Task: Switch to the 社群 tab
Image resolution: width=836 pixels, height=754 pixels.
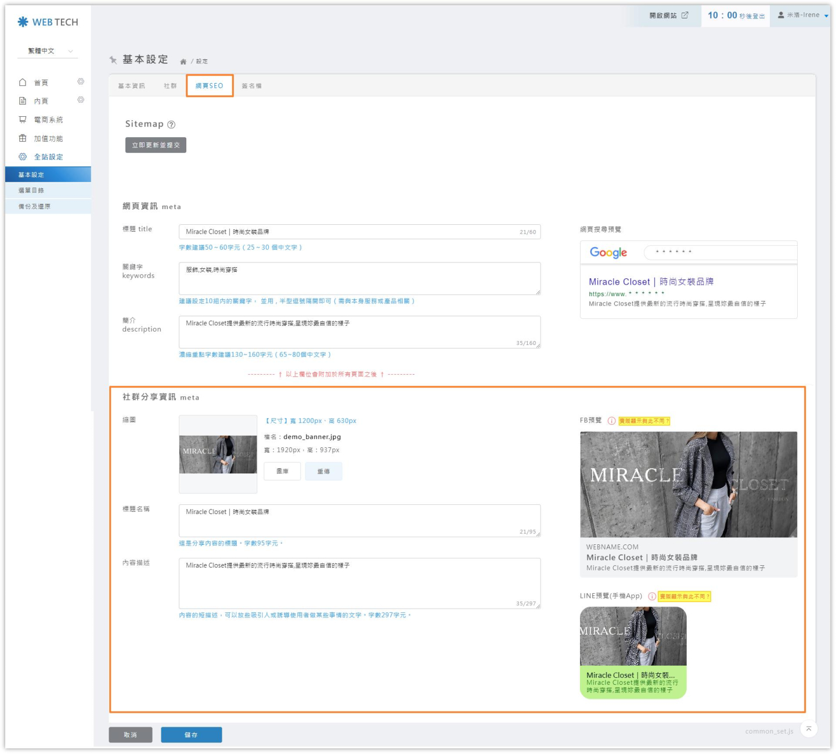Action: (x=170, y=86)
